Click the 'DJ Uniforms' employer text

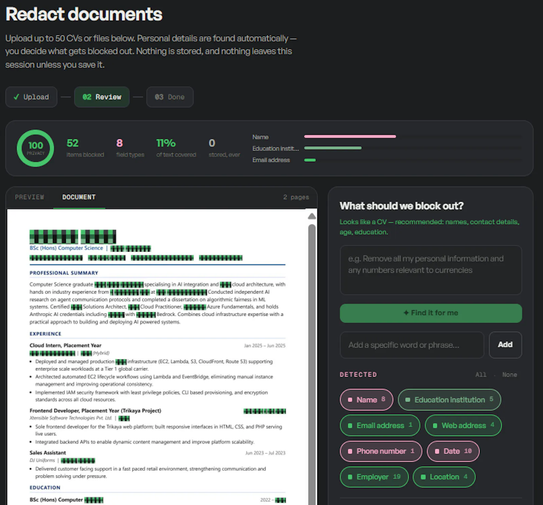tap(42, 461)
